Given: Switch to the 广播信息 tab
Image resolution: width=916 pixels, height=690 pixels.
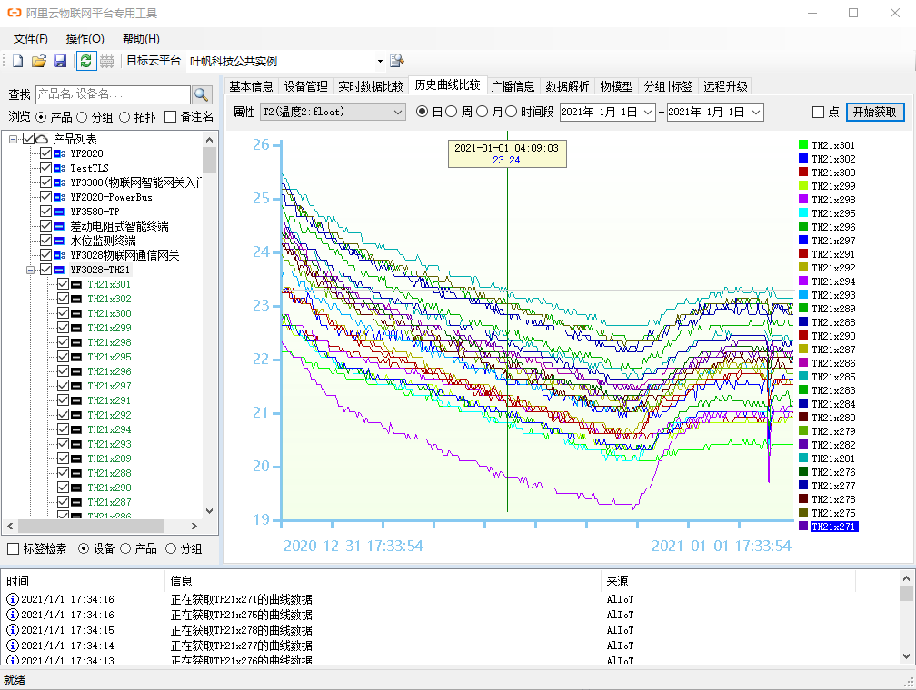Looking at the screenshot, I should 513,86.
